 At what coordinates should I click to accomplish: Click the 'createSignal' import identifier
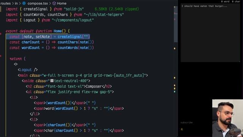click(x=36, y=9)
